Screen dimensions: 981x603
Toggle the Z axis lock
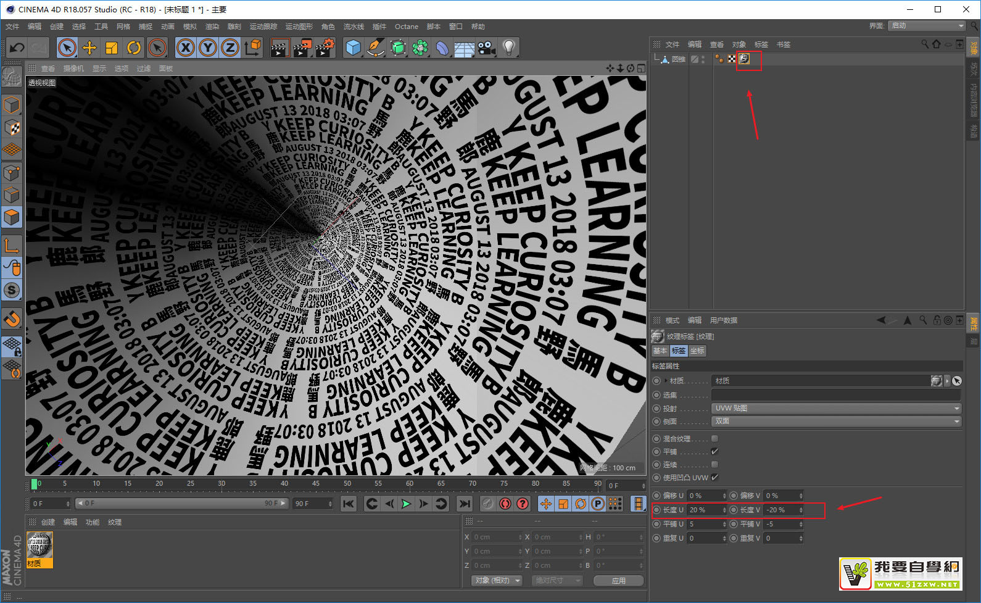230,48
